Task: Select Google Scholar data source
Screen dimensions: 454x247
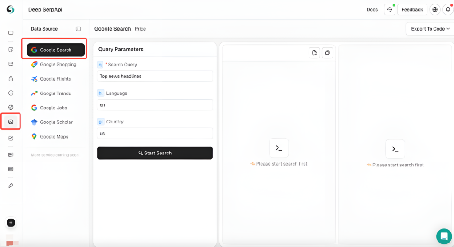Action: pyautogui.click(x=56, y=122)
